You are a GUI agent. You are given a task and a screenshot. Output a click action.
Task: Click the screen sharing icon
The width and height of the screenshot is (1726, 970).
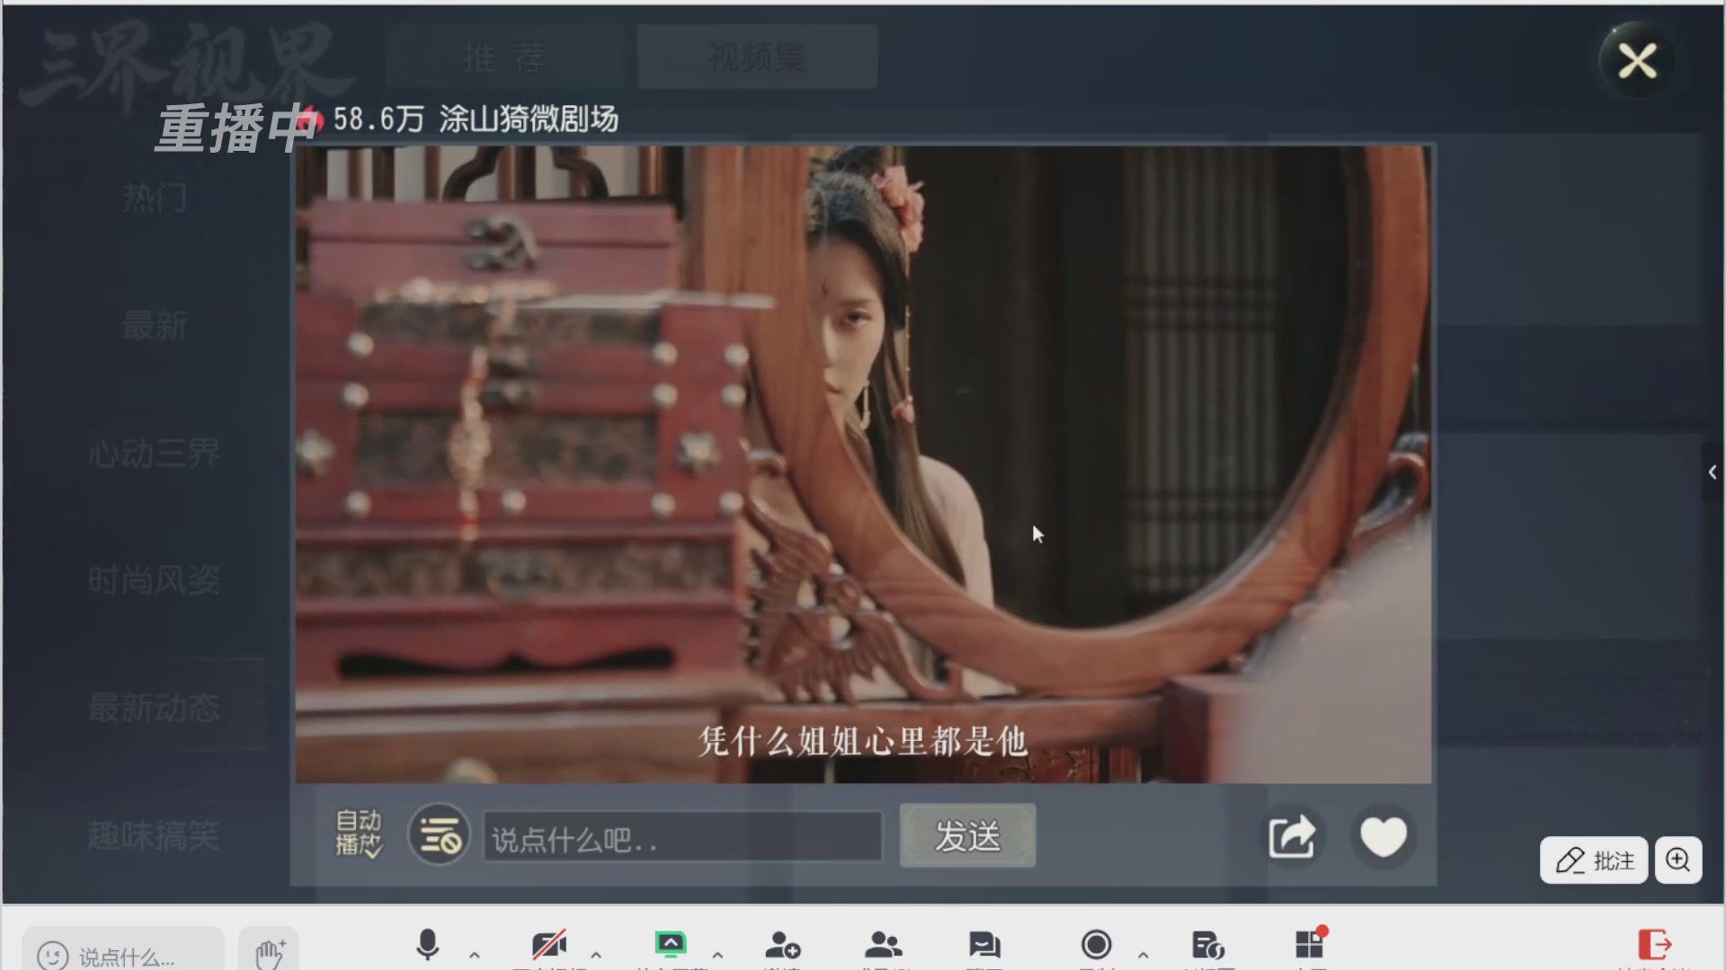tap(671, 945)
